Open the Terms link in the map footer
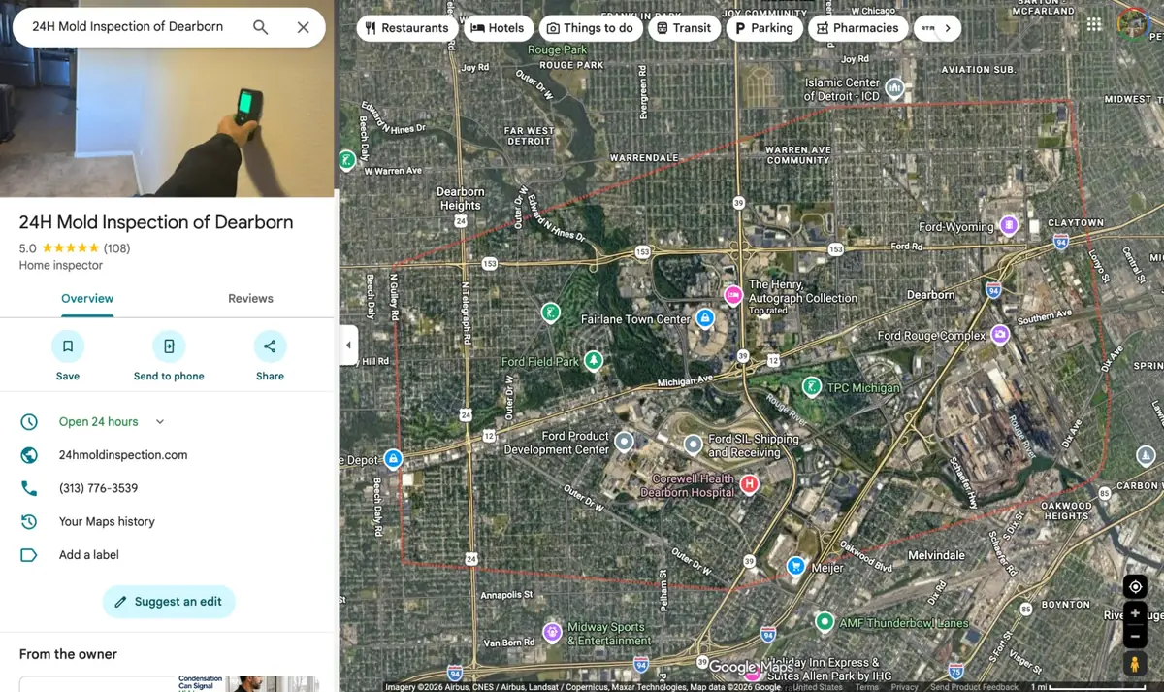The image size is (1164, 692). tap(866, 687)
